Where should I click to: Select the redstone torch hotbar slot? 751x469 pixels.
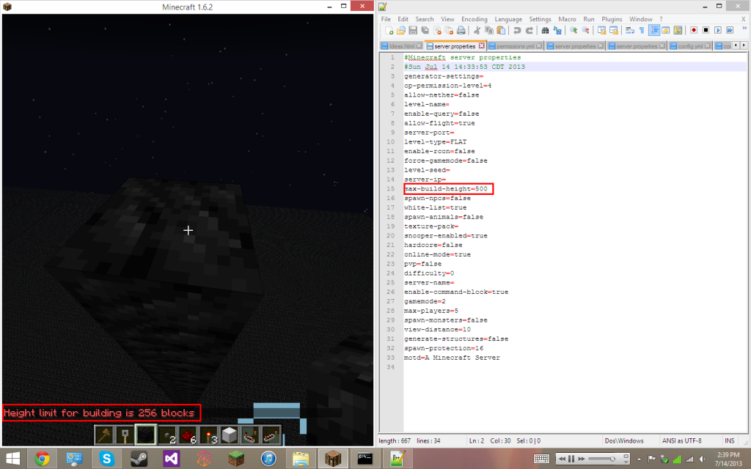click(208, 435)
